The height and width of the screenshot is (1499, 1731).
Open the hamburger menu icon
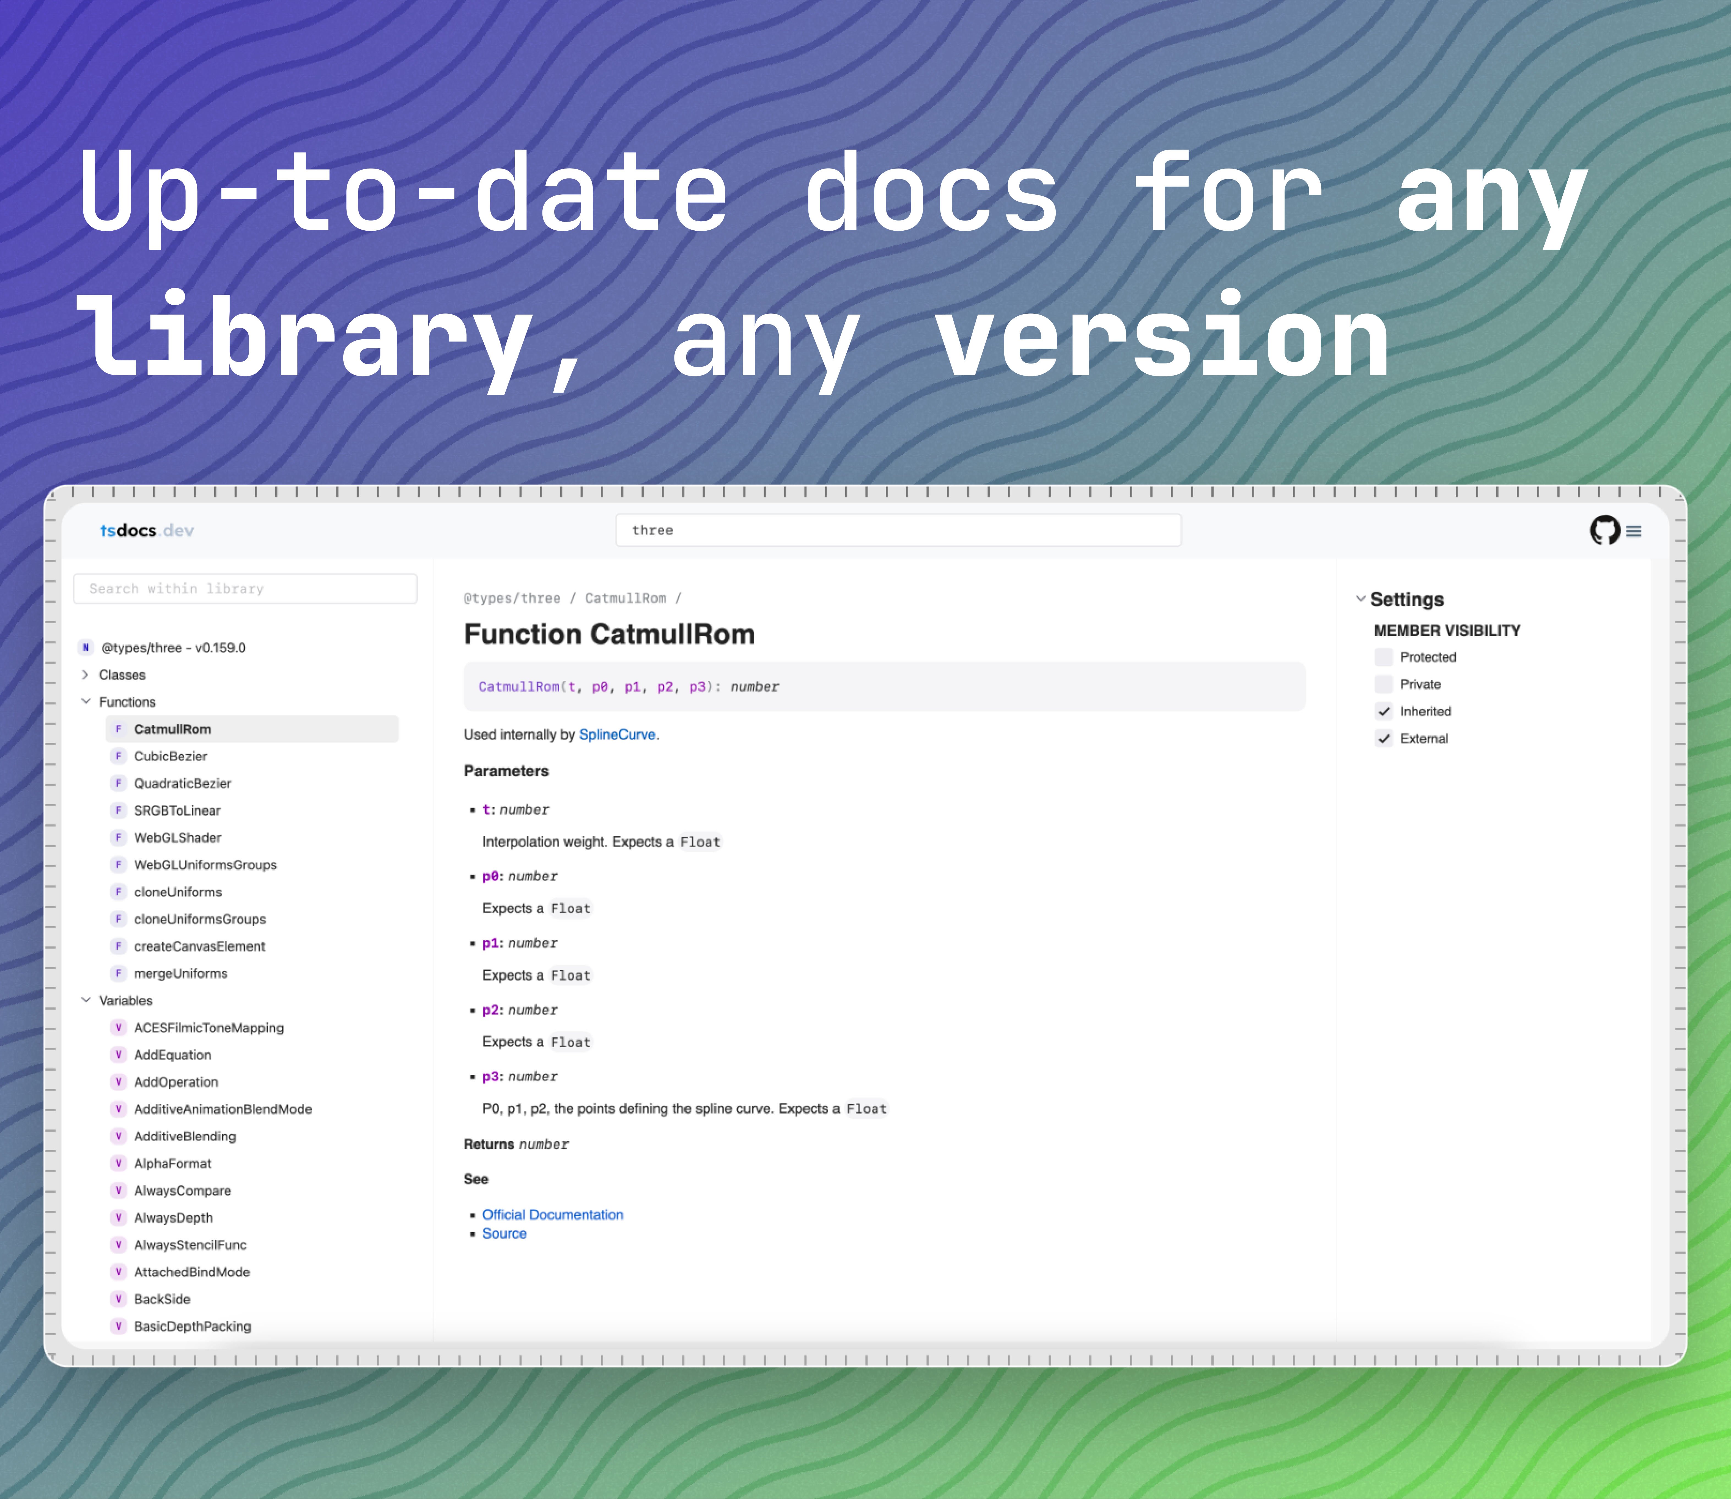(1633, 531)
